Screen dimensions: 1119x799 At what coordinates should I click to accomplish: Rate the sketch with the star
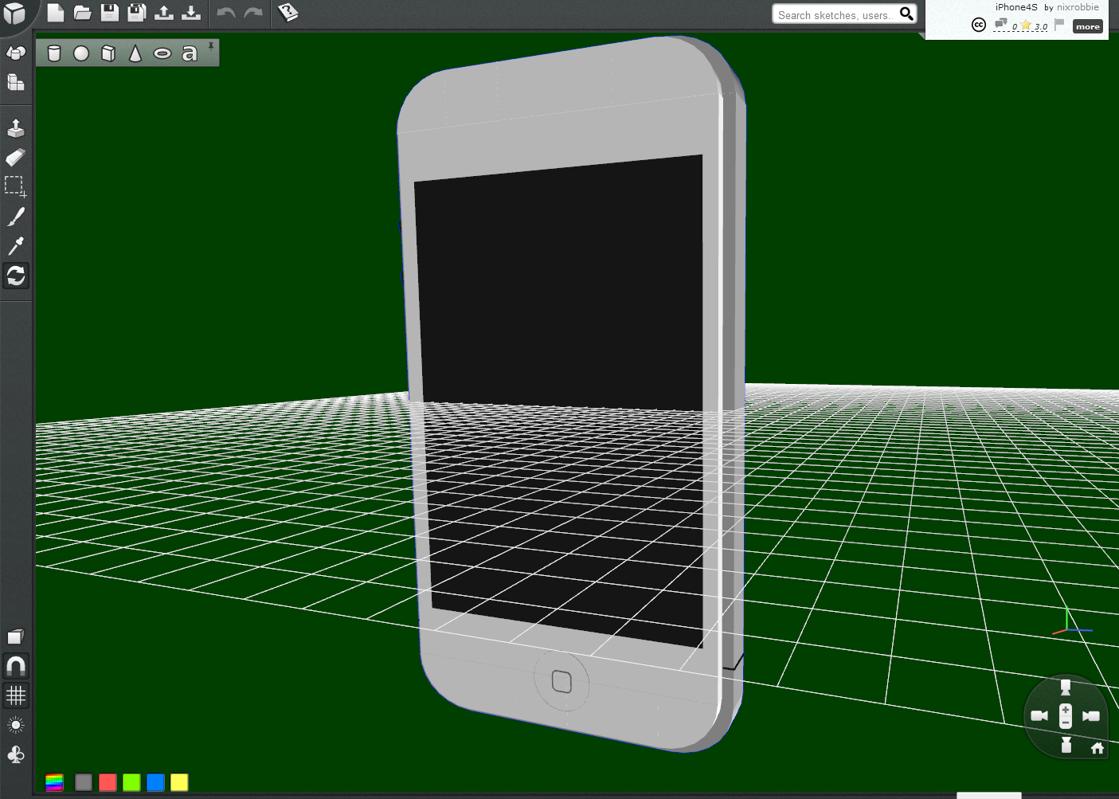pos(1027,25)
